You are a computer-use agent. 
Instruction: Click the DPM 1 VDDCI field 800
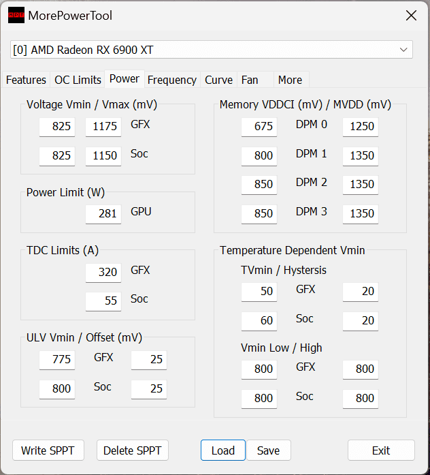(259, 156)
